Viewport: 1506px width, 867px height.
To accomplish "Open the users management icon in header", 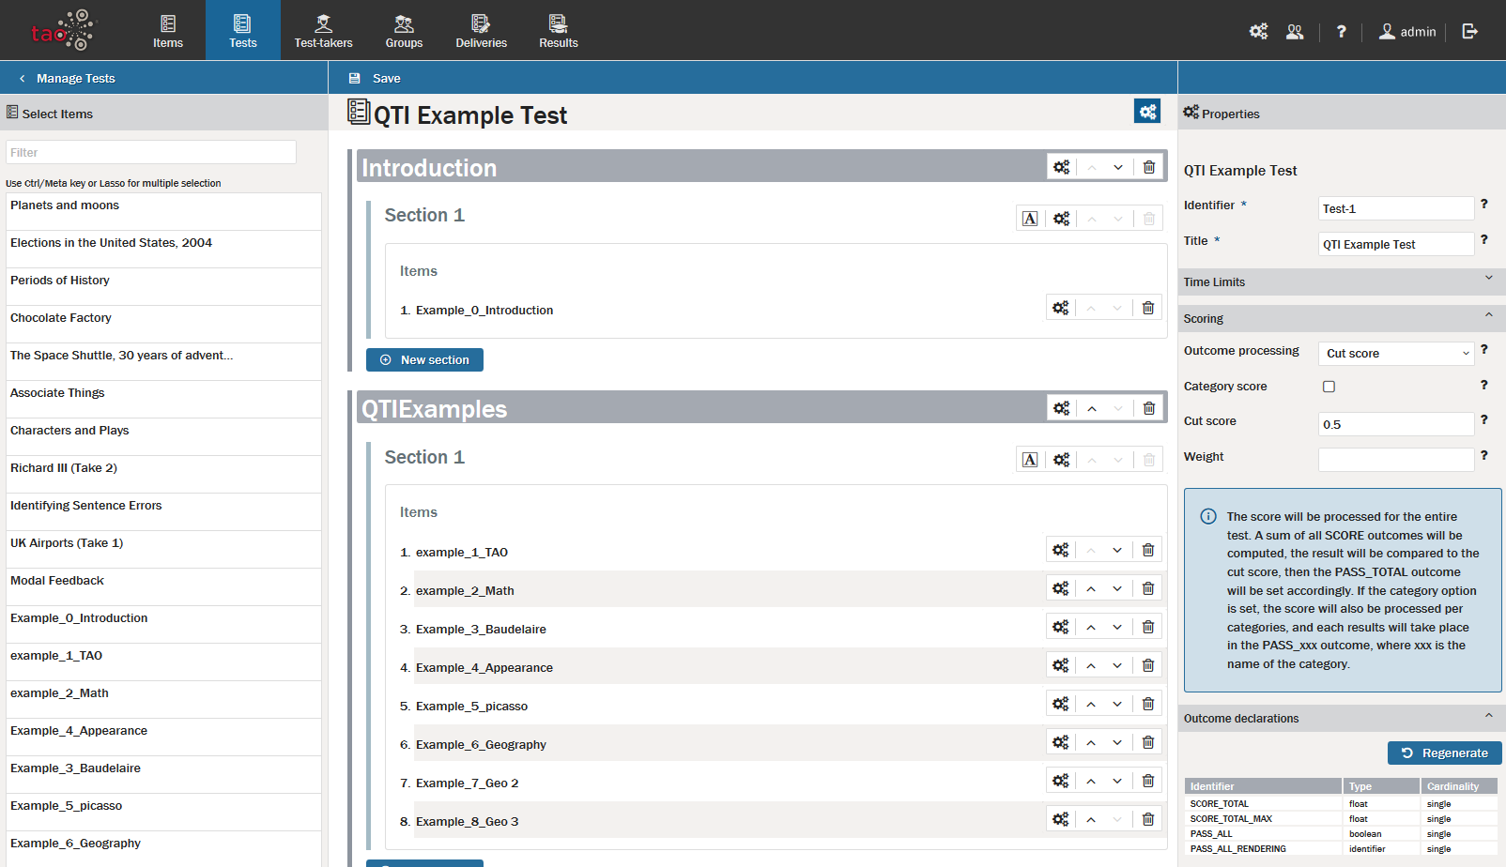I will 1295,31.
